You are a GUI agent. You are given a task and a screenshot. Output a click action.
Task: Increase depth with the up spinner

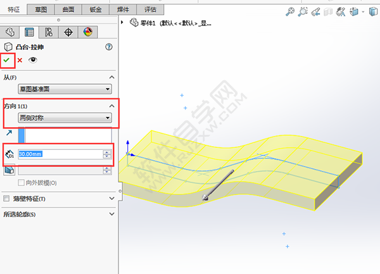pos(107,152)
